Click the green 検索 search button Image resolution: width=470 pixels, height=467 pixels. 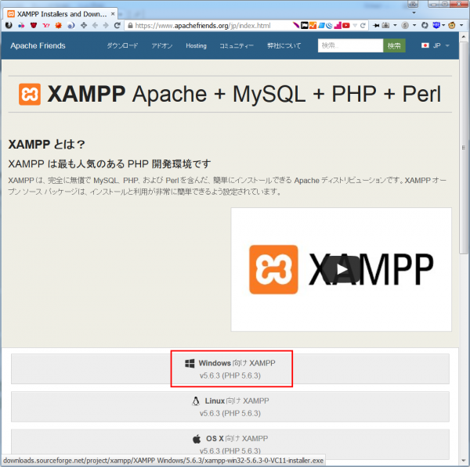tap(394, 45)
